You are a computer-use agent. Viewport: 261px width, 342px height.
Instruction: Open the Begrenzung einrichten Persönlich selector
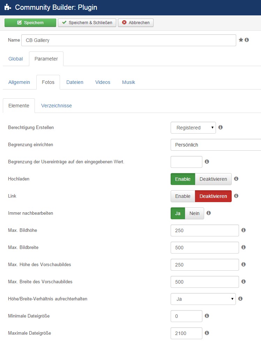[216, 145]
